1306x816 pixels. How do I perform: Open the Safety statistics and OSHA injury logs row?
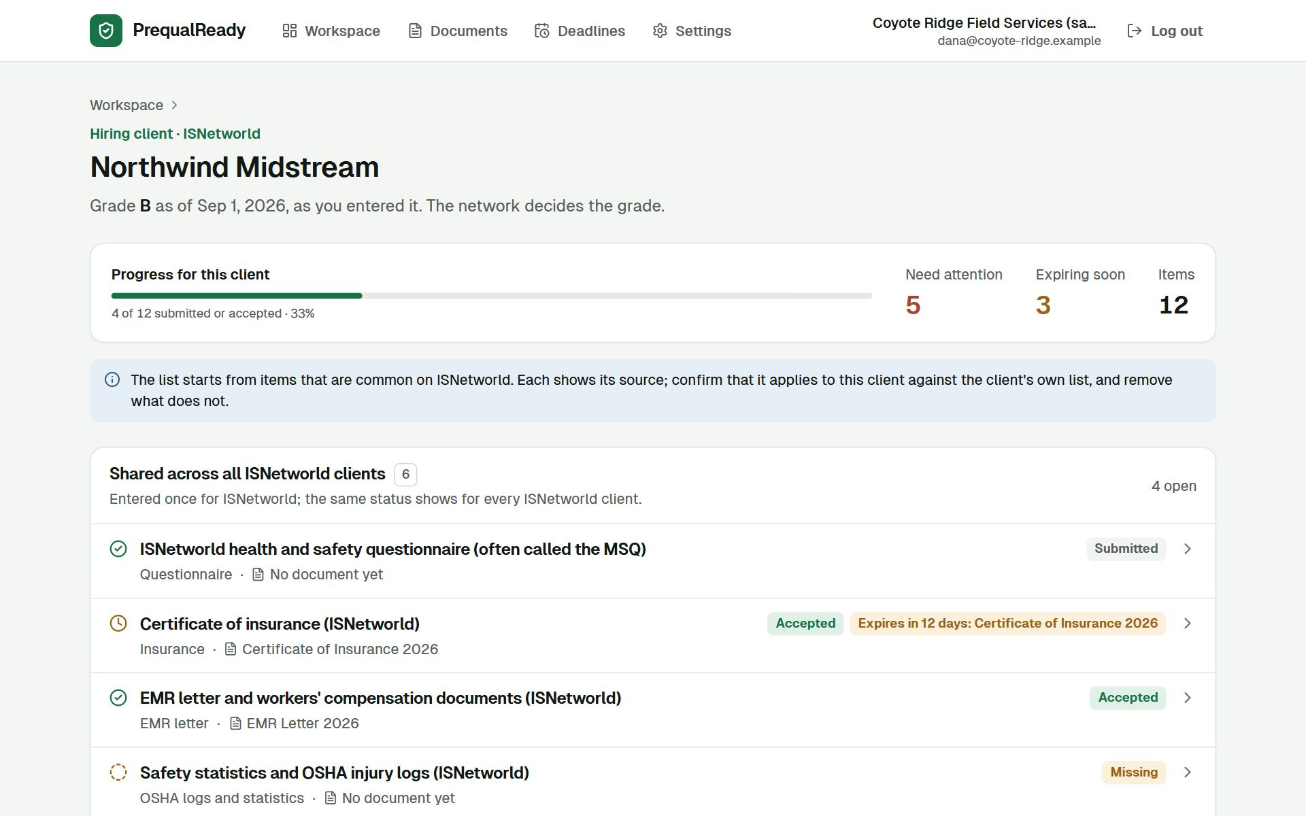click(x=653, y=782)
